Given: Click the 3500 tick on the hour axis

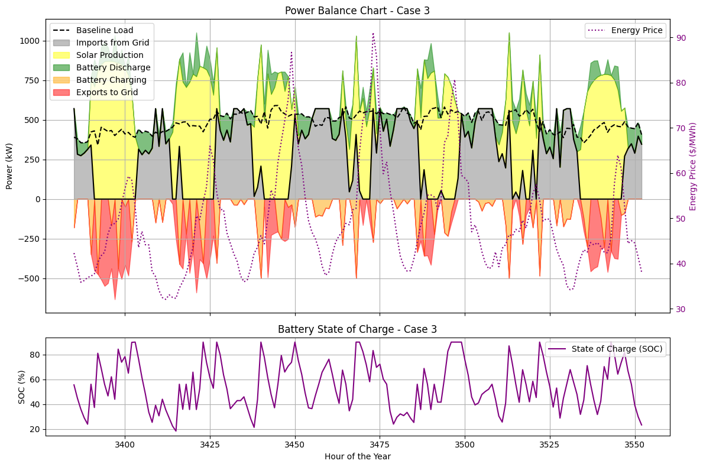Looking at the screenshot, I should click(x=465, y=445).
